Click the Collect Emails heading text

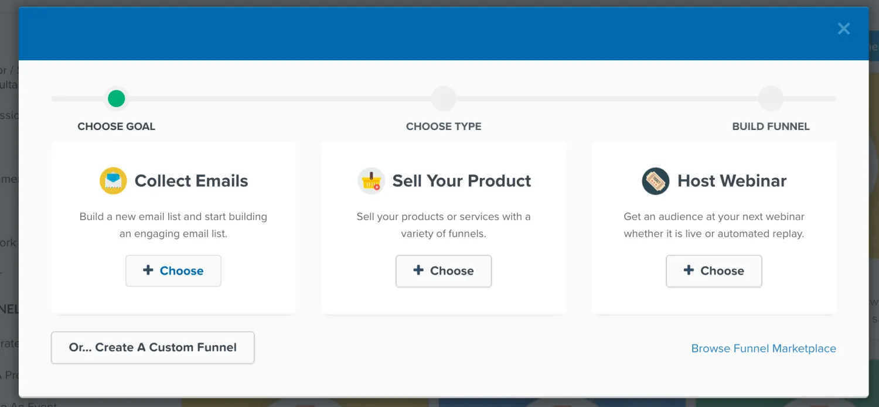pyautogui.click(x=192, y=181)
